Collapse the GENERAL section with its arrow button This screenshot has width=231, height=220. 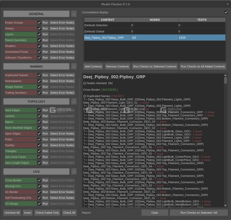pos(74,14)
